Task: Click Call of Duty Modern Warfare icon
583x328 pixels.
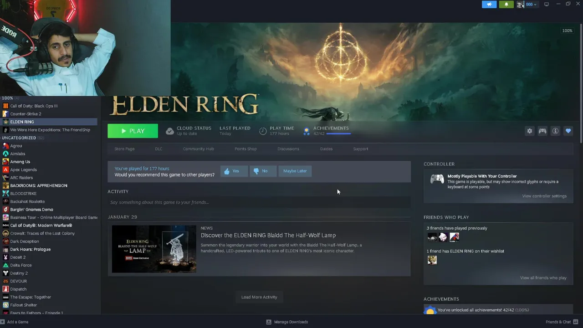Action: 5,225
